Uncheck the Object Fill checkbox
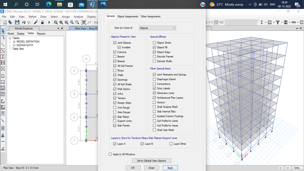Viewport: 304px width, 171px height. pyautogui.click(x=154, y=47)
